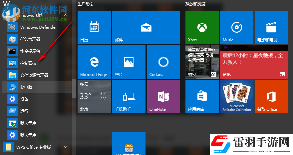Open the Cortana tile
The height and width of the screenshot is (155, 293).
[x=163, y=62]
